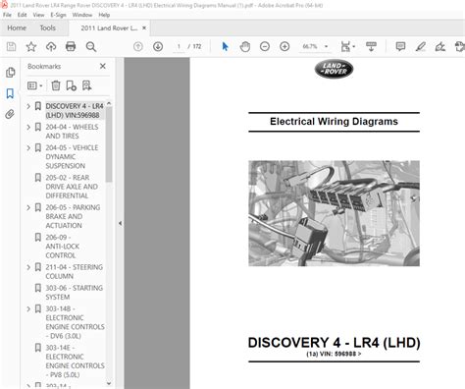
Task: Expand the 204-04 Wheels and Tires bookmark
Action: click(28, 127)
